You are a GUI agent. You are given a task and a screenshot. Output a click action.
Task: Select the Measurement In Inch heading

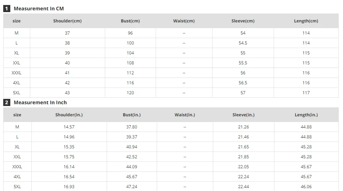[x=40, y=102]
